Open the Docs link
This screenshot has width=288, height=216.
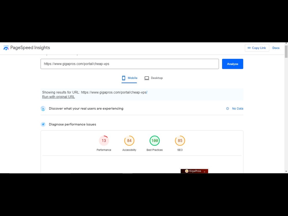point(276,48)
